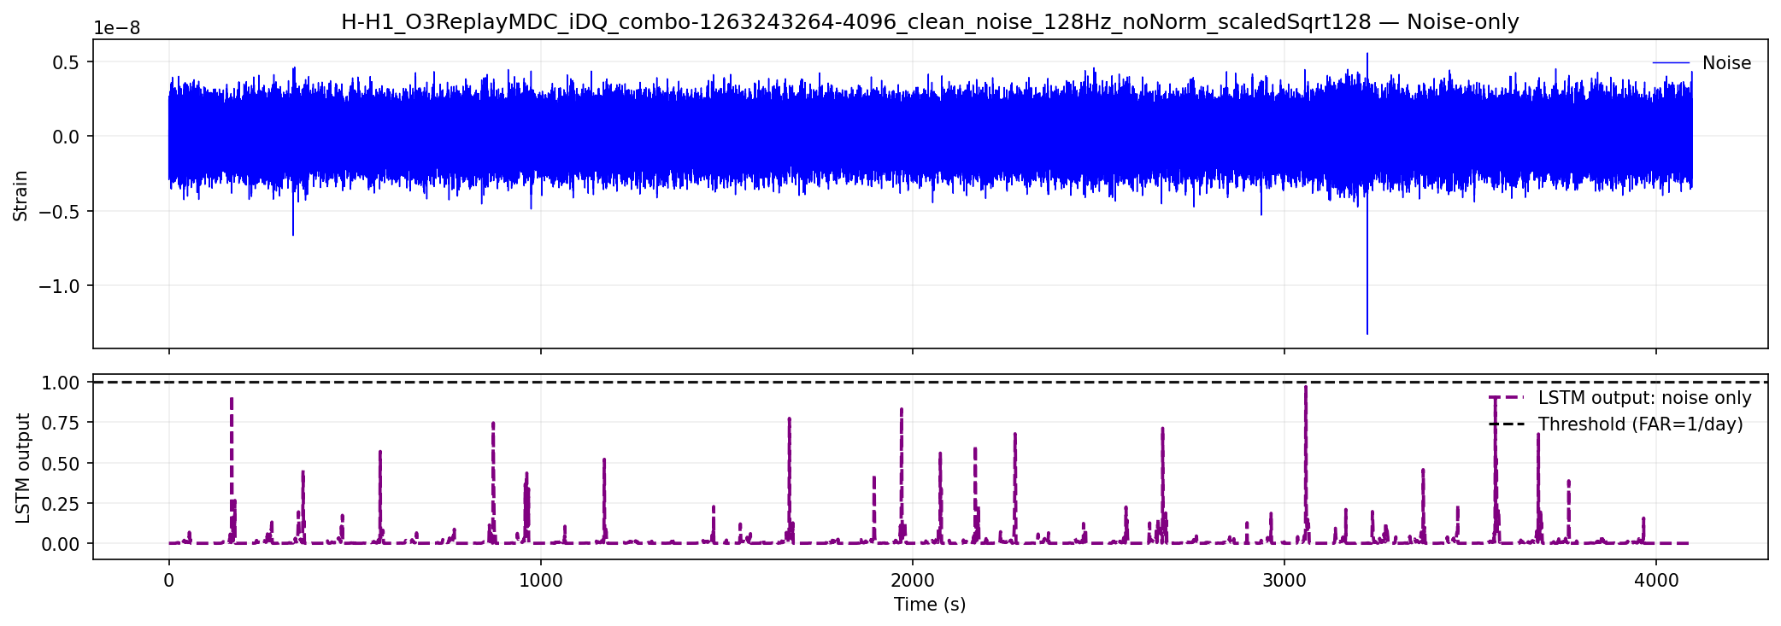Click the blue Noise legend line sample
The width and height of the screenshot is (1781, 626).
coord(1671,63)
